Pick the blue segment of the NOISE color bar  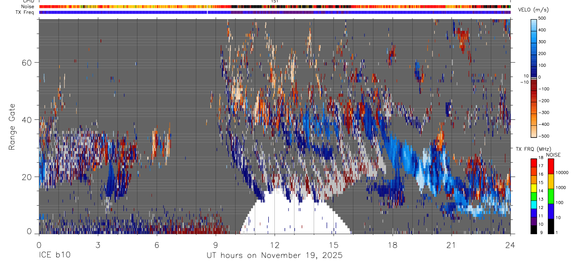pos(551,212)
